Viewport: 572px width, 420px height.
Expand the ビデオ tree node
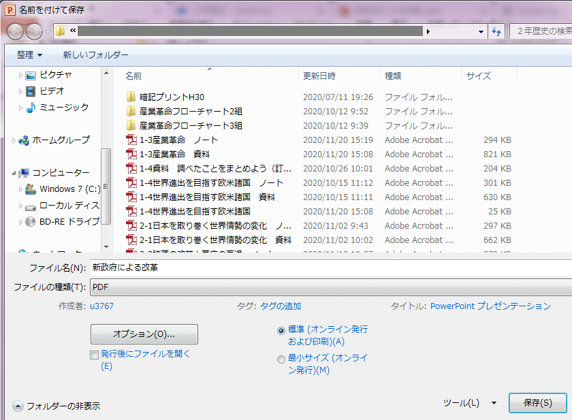[20, 91]
